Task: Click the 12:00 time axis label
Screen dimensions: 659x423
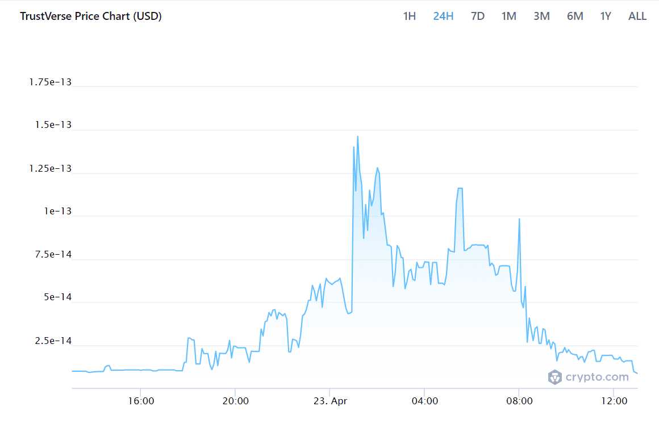Action: pyautogui.click(x=614, y=401)
